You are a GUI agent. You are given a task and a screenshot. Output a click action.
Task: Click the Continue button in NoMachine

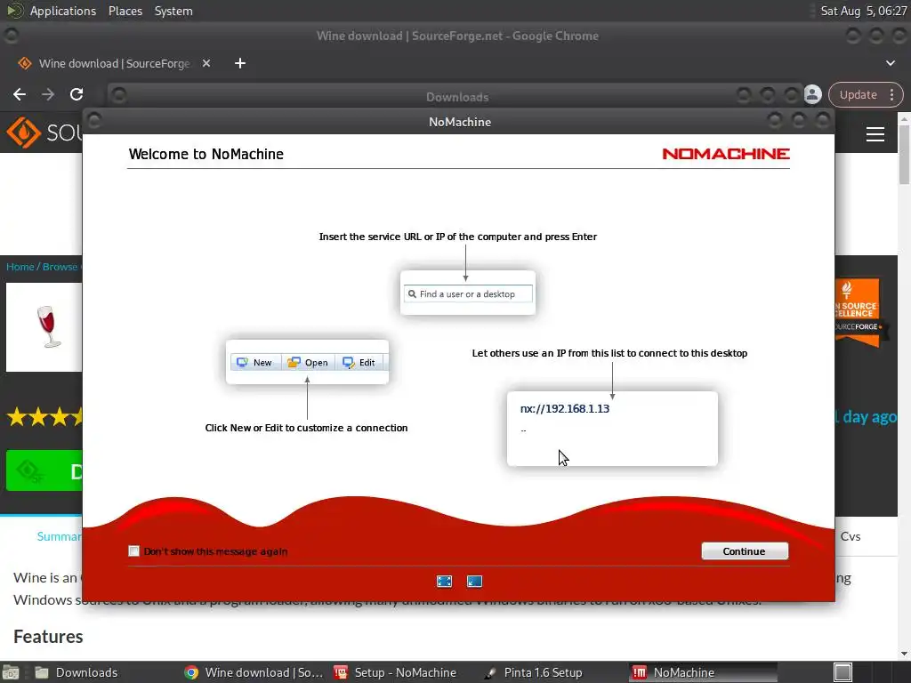tap(745, 551)
